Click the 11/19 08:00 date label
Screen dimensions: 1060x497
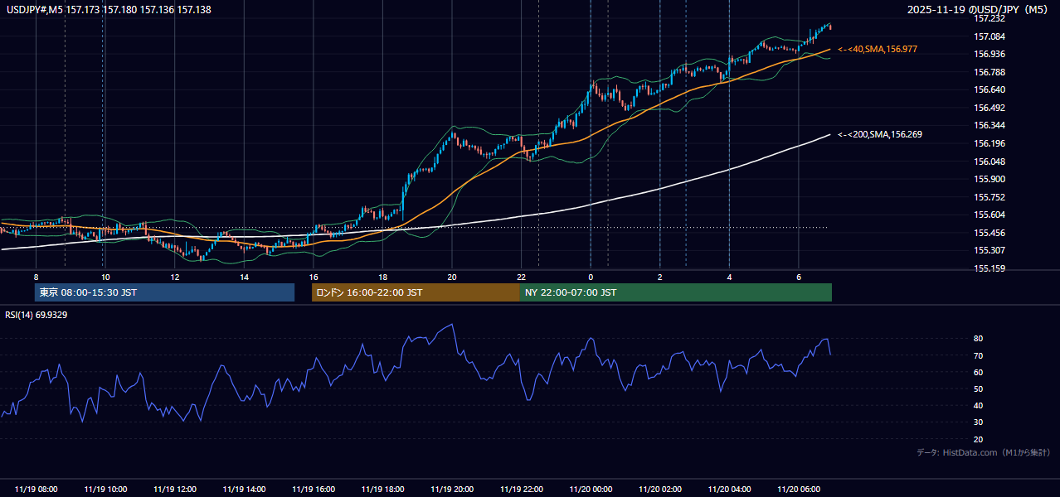pos(36,490)
